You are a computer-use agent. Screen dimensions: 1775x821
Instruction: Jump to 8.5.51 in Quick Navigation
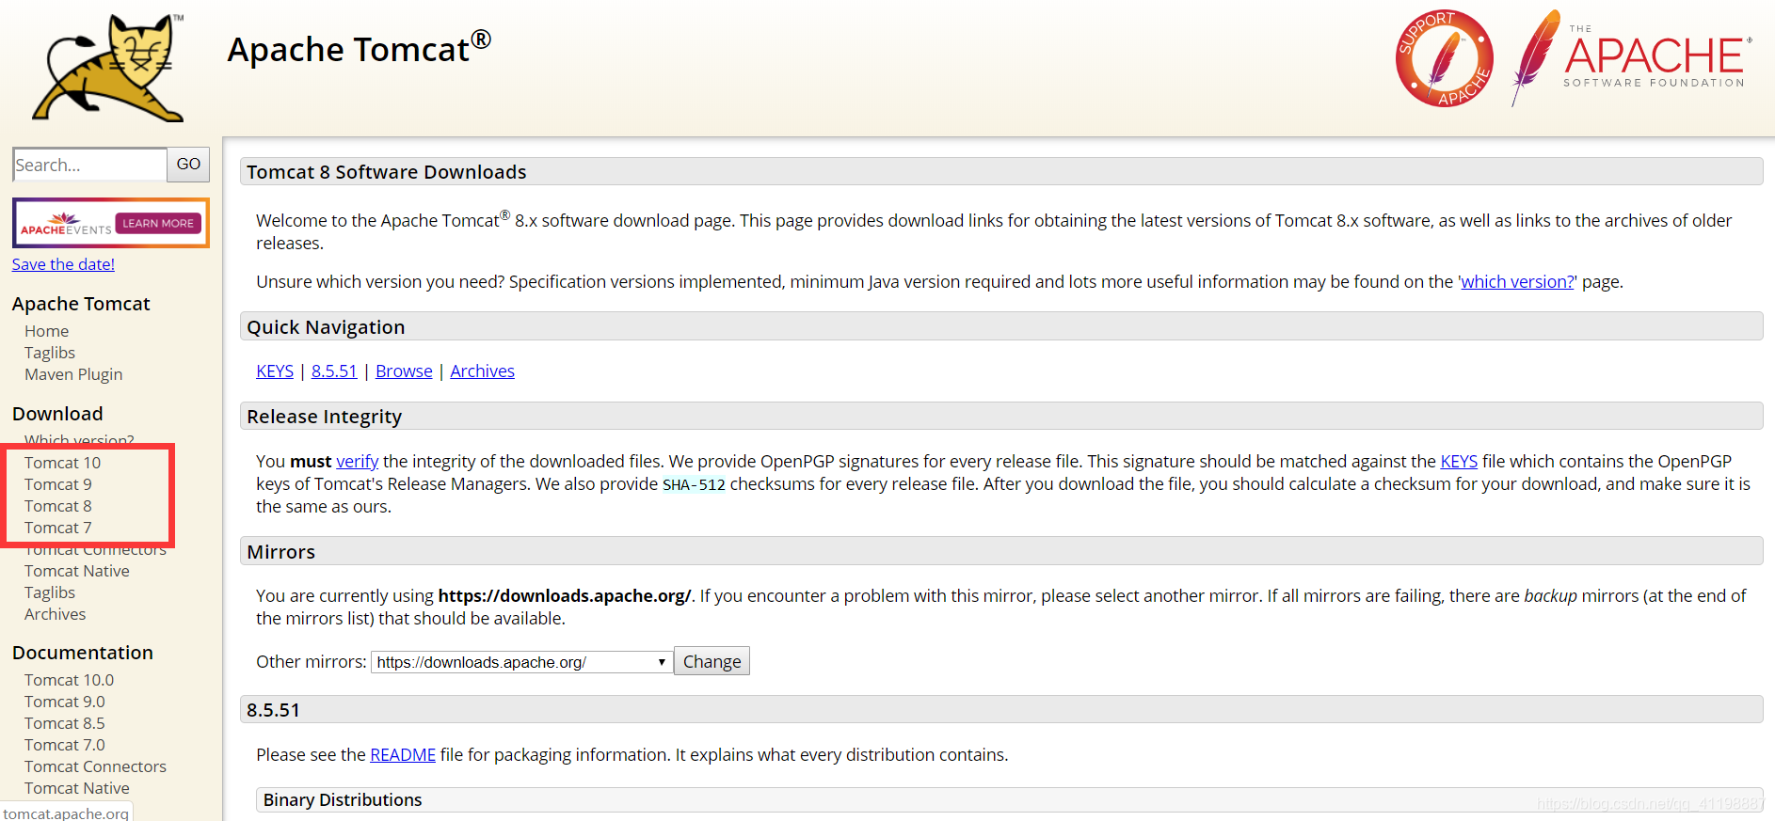334,371
